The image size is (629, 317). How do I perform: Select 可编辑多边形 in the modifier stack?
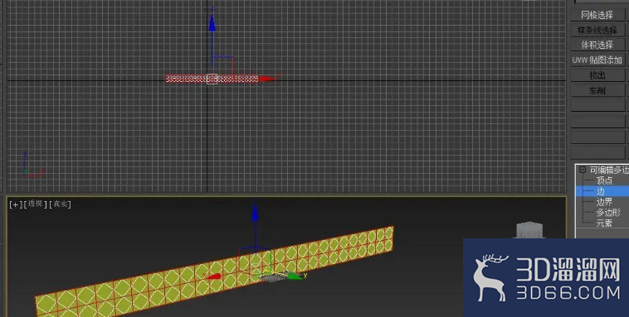609,170
